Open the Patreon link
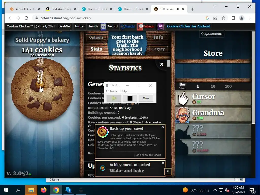The width and height of the screenshot is (260, 195). click(x=149, y=26)
